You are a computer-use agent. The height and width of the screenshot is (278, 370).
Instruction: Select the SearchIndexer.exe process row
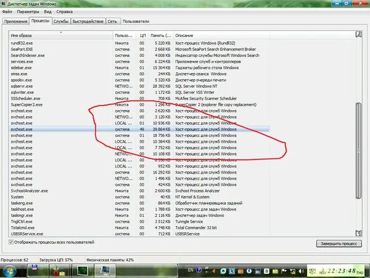[x=139, y=56]
